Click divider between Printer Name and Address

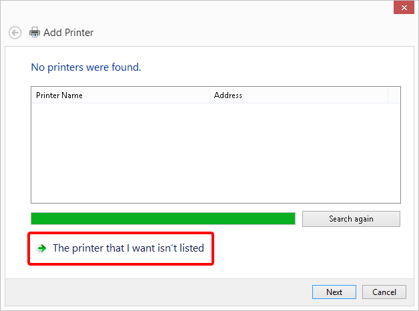(209, 95)
